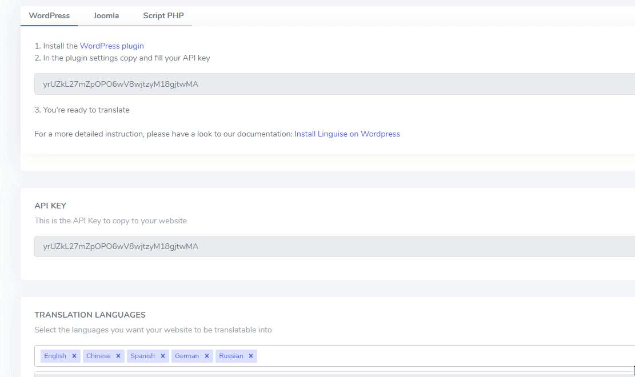Click empty area of translation languages selector
635x377 pixels.
445,356
